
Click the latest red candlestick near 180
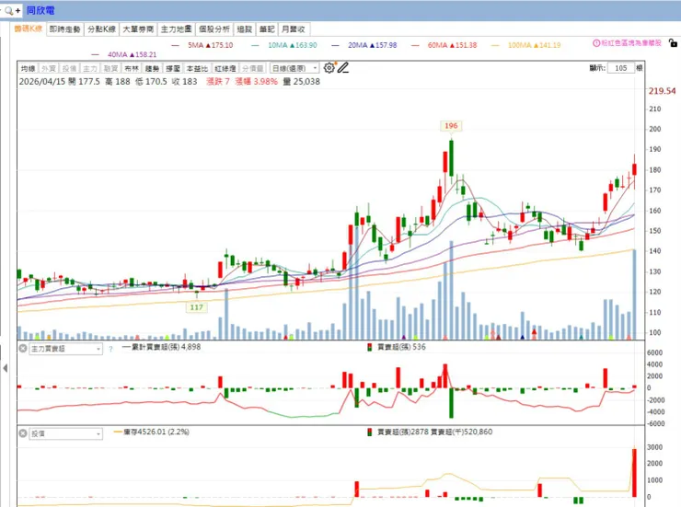tap(635, 169)
